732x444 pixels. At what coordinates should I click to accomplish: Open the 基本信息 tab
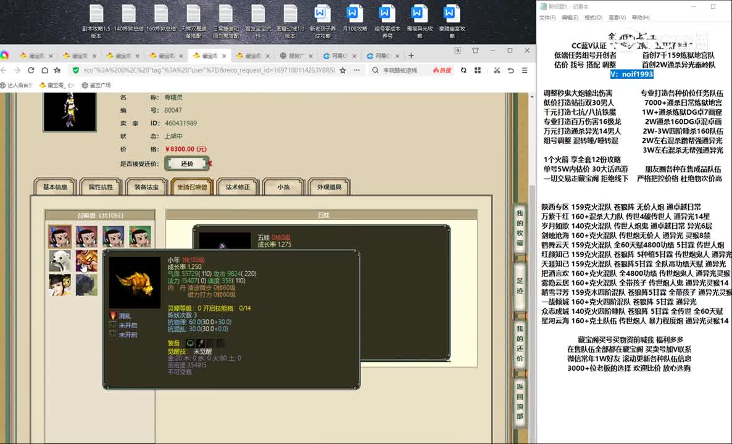click(x=55, y=187)
